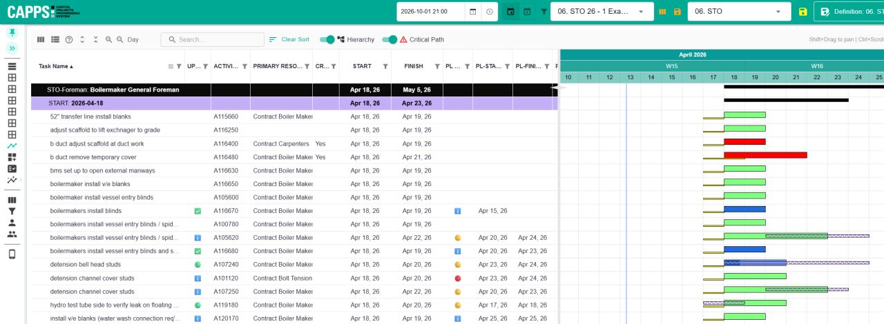Screen dimensions: 884x324
Task: Expand all rows with unfold icon
Action: click(x=82, y=39)
